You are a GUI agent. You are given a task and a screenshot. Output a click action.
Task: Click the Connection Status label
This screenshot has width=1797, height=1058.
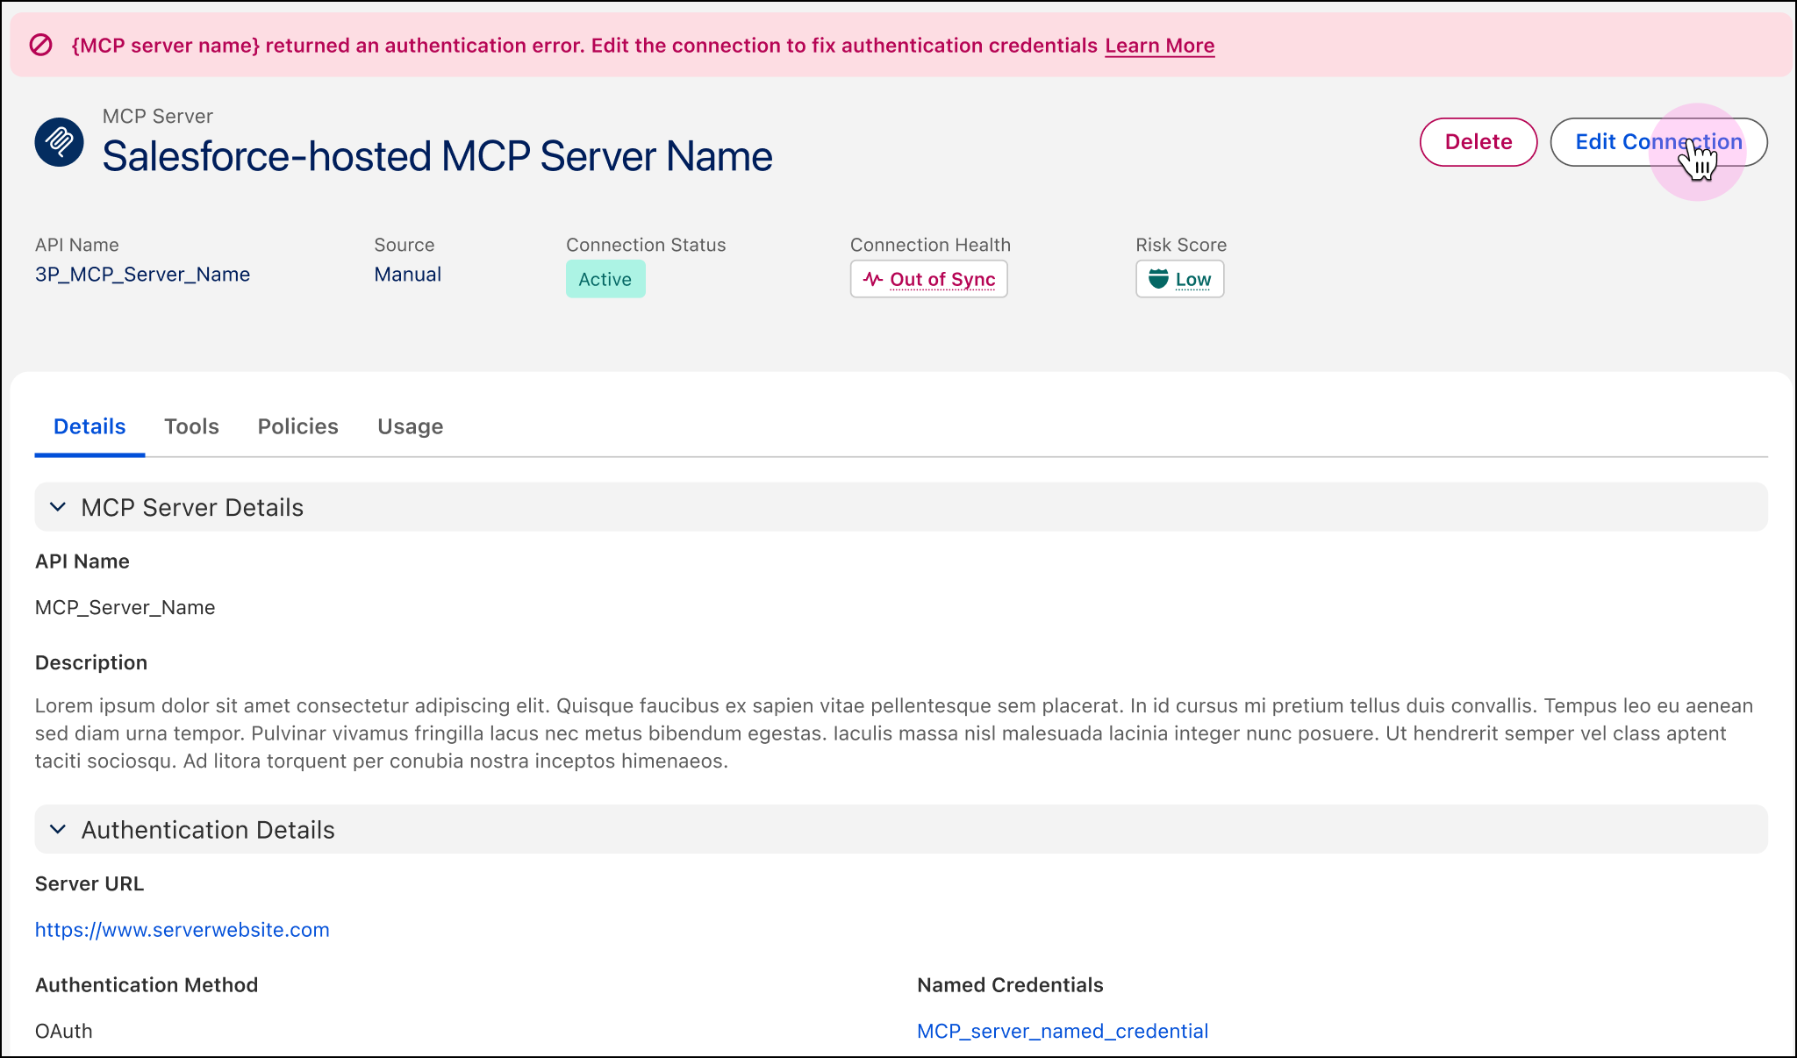click(x=646, y=245)
